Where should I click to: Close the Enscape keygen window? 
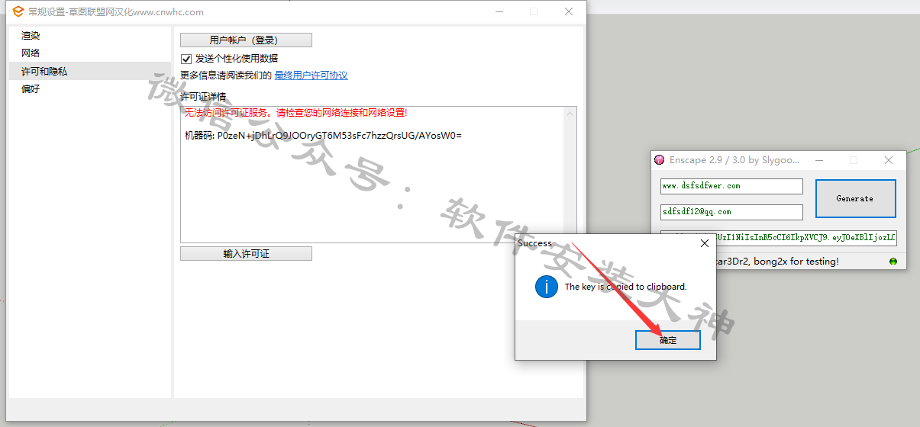(x=889, y=160)
